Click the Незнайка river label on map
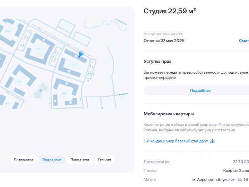 [x=120, y=22]
